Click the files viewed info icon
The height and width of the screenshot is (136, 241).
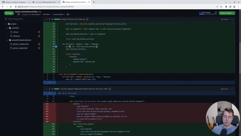click(x=216, y=12)
